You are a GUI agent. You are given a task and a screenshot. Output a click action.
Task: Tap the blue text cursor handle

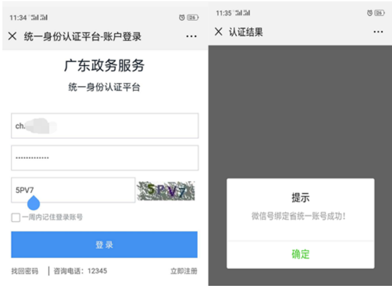pyautogui.click(x=34, y=203)
